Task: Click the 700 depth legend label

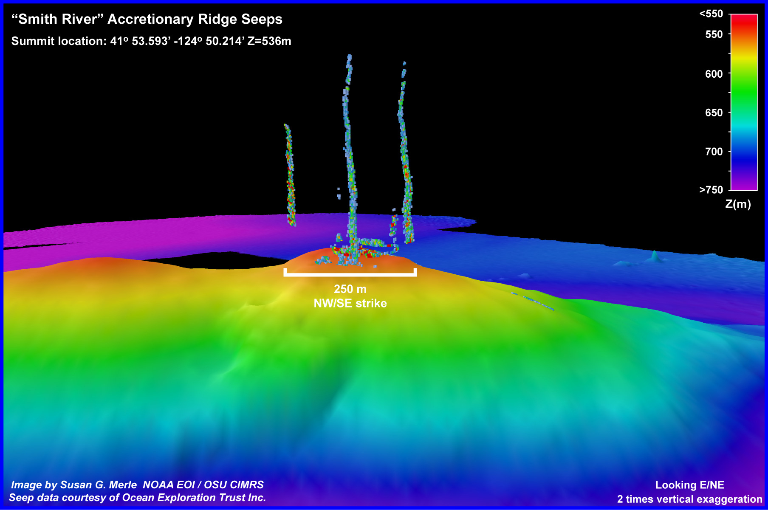Action: 714,152
